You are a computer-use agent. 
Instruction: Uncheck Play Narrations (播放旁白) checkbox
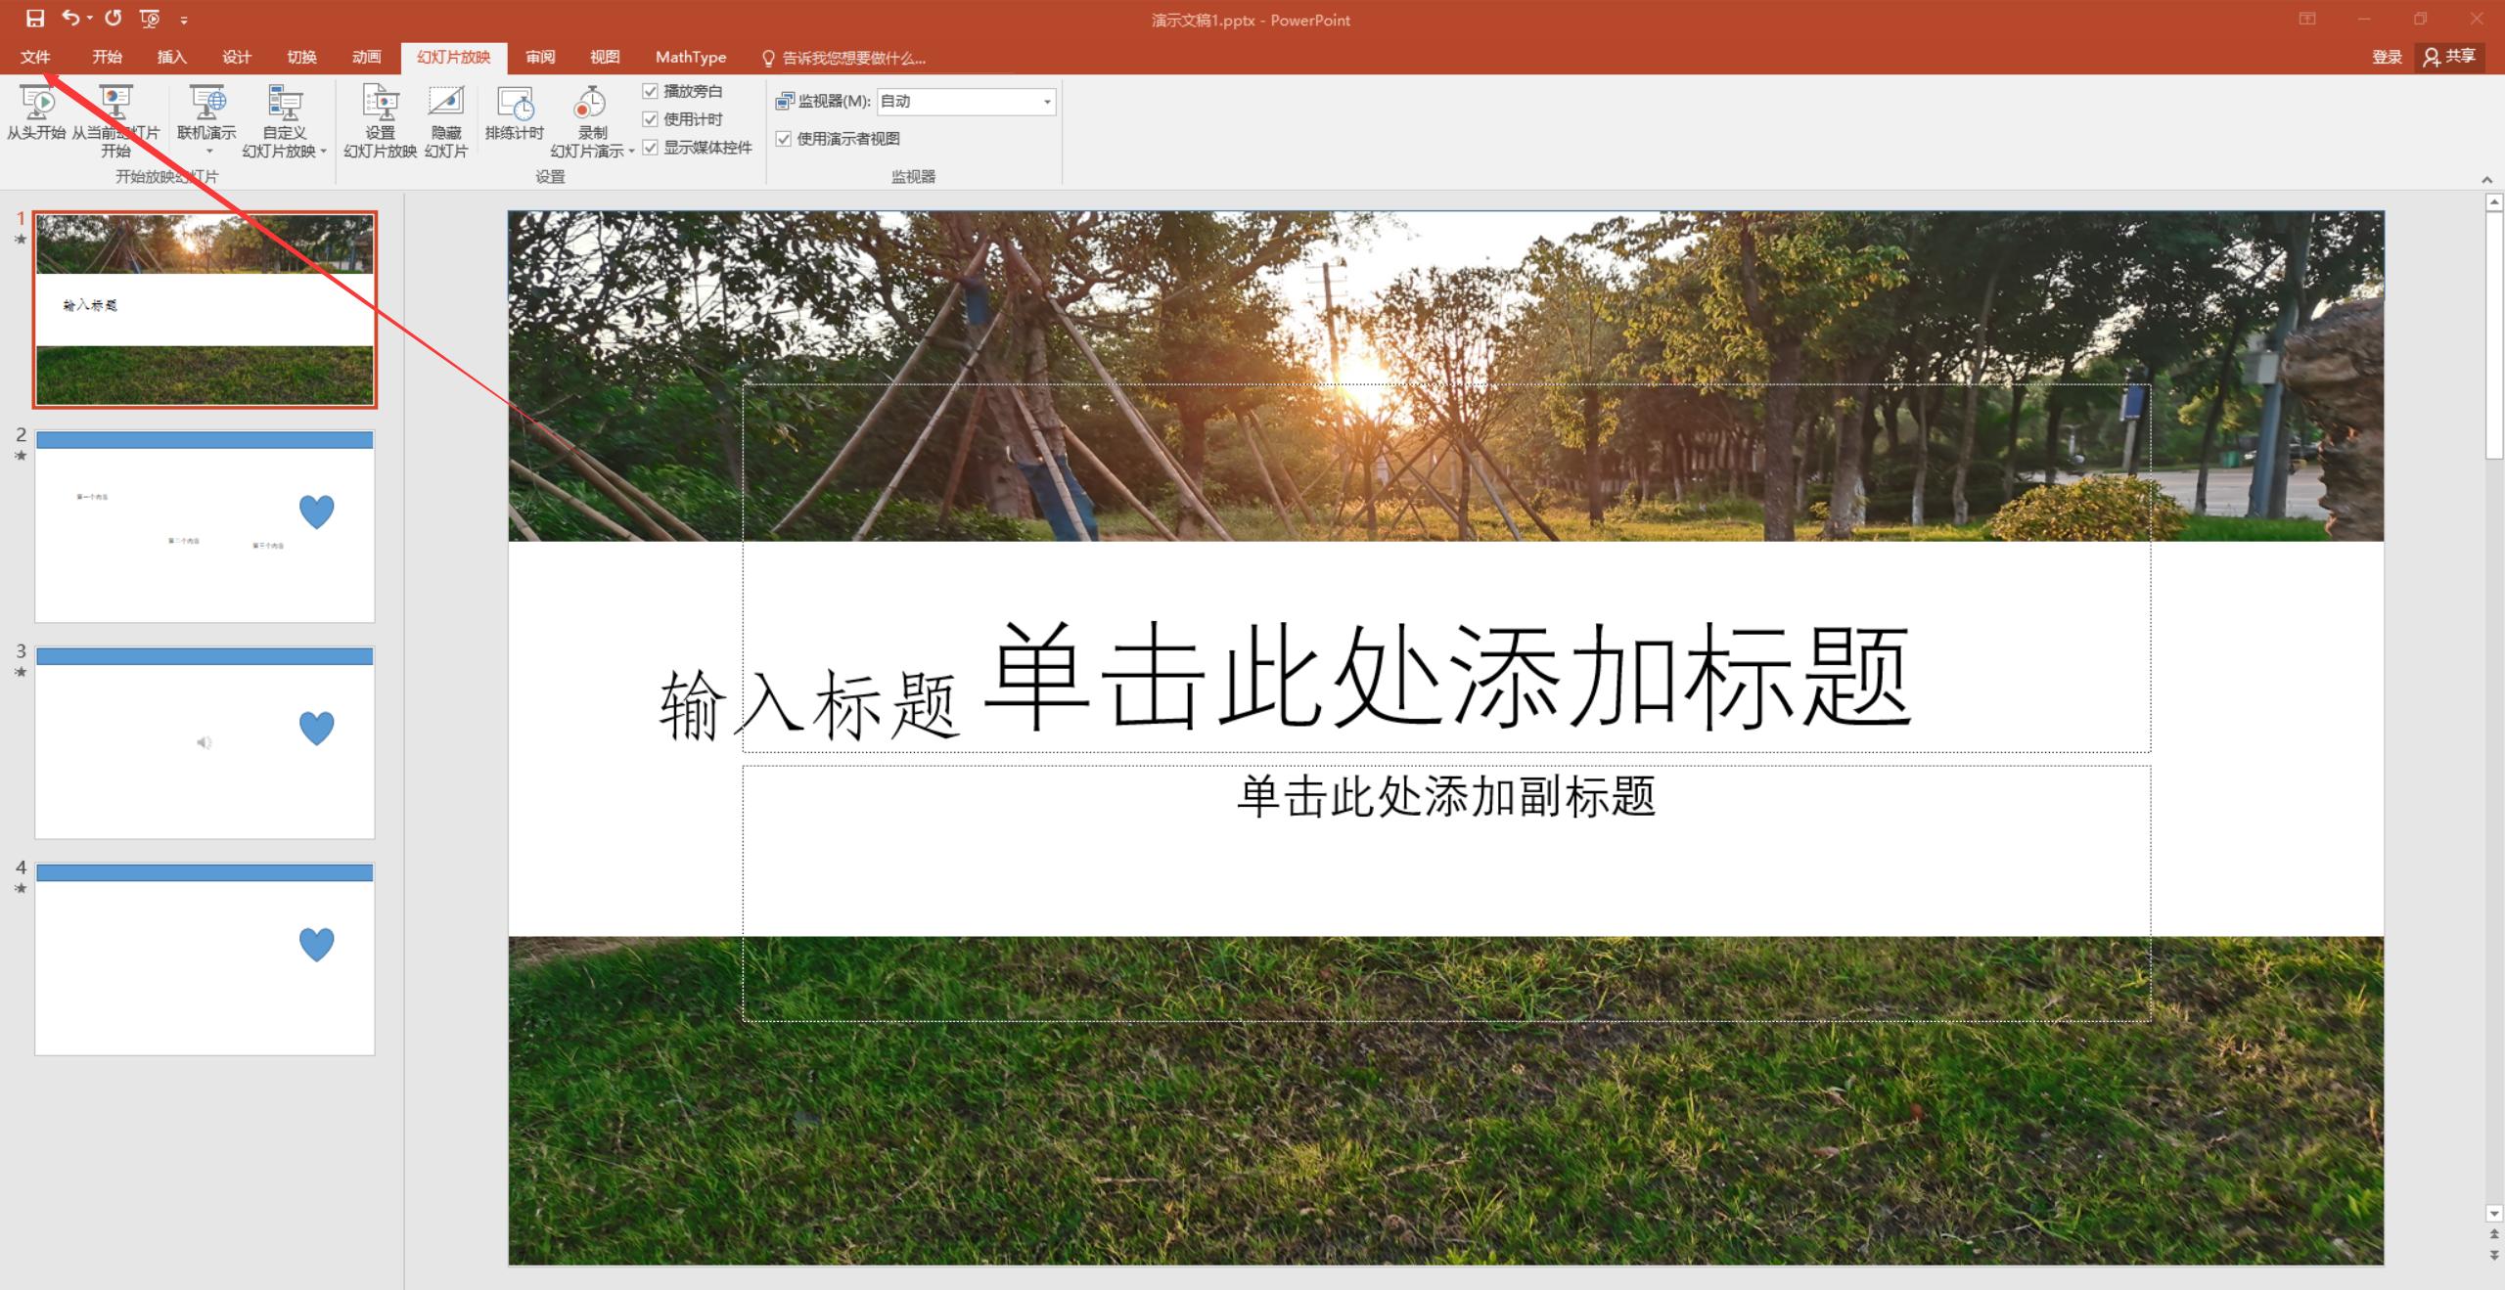(x=651, y=91)
